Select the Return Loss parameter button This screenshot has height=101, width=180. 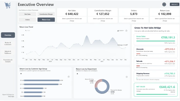point(46,20)
